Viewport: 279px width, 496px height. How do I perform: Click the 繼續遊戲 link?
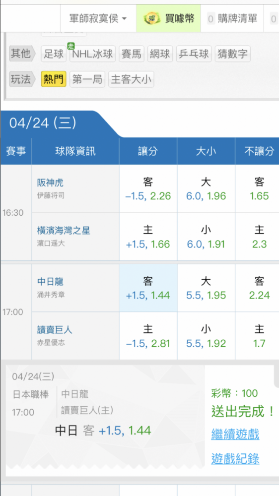[x=235, y=434]
